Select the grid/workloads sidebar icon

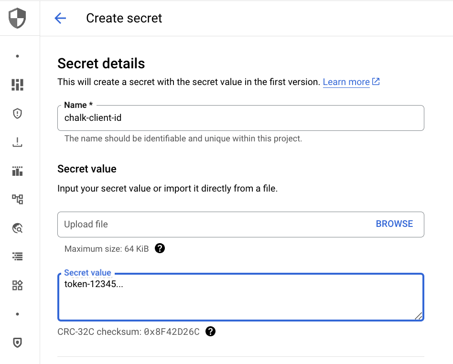click(x=17, y=285)
